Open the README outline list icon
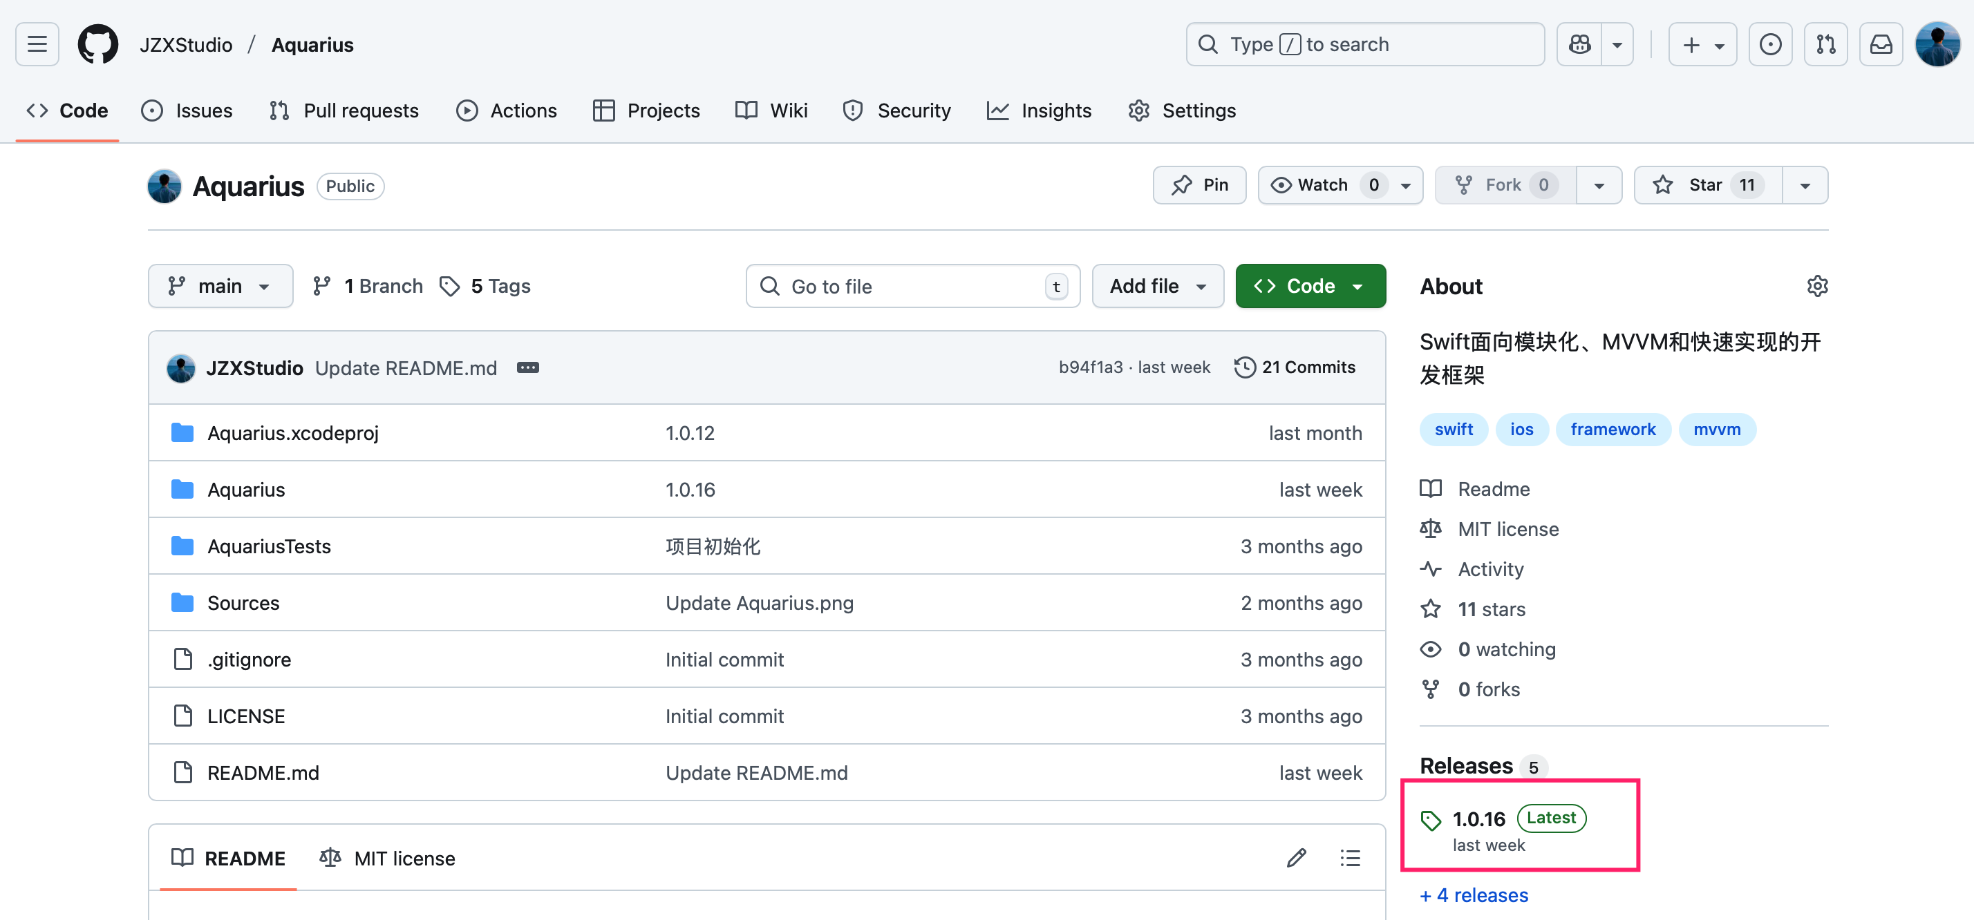Viewport: 1974px width, 920px height. click(x=1349, y=858)
